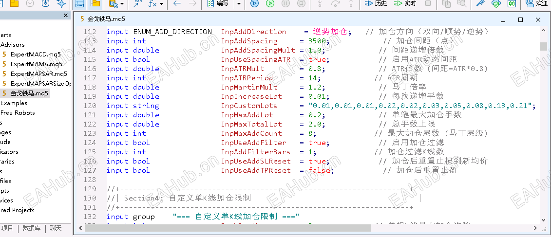The width and height of the screenshot is (551, 237).
Task: Select the Free Robots folder
Action: [x=18, y=113]
